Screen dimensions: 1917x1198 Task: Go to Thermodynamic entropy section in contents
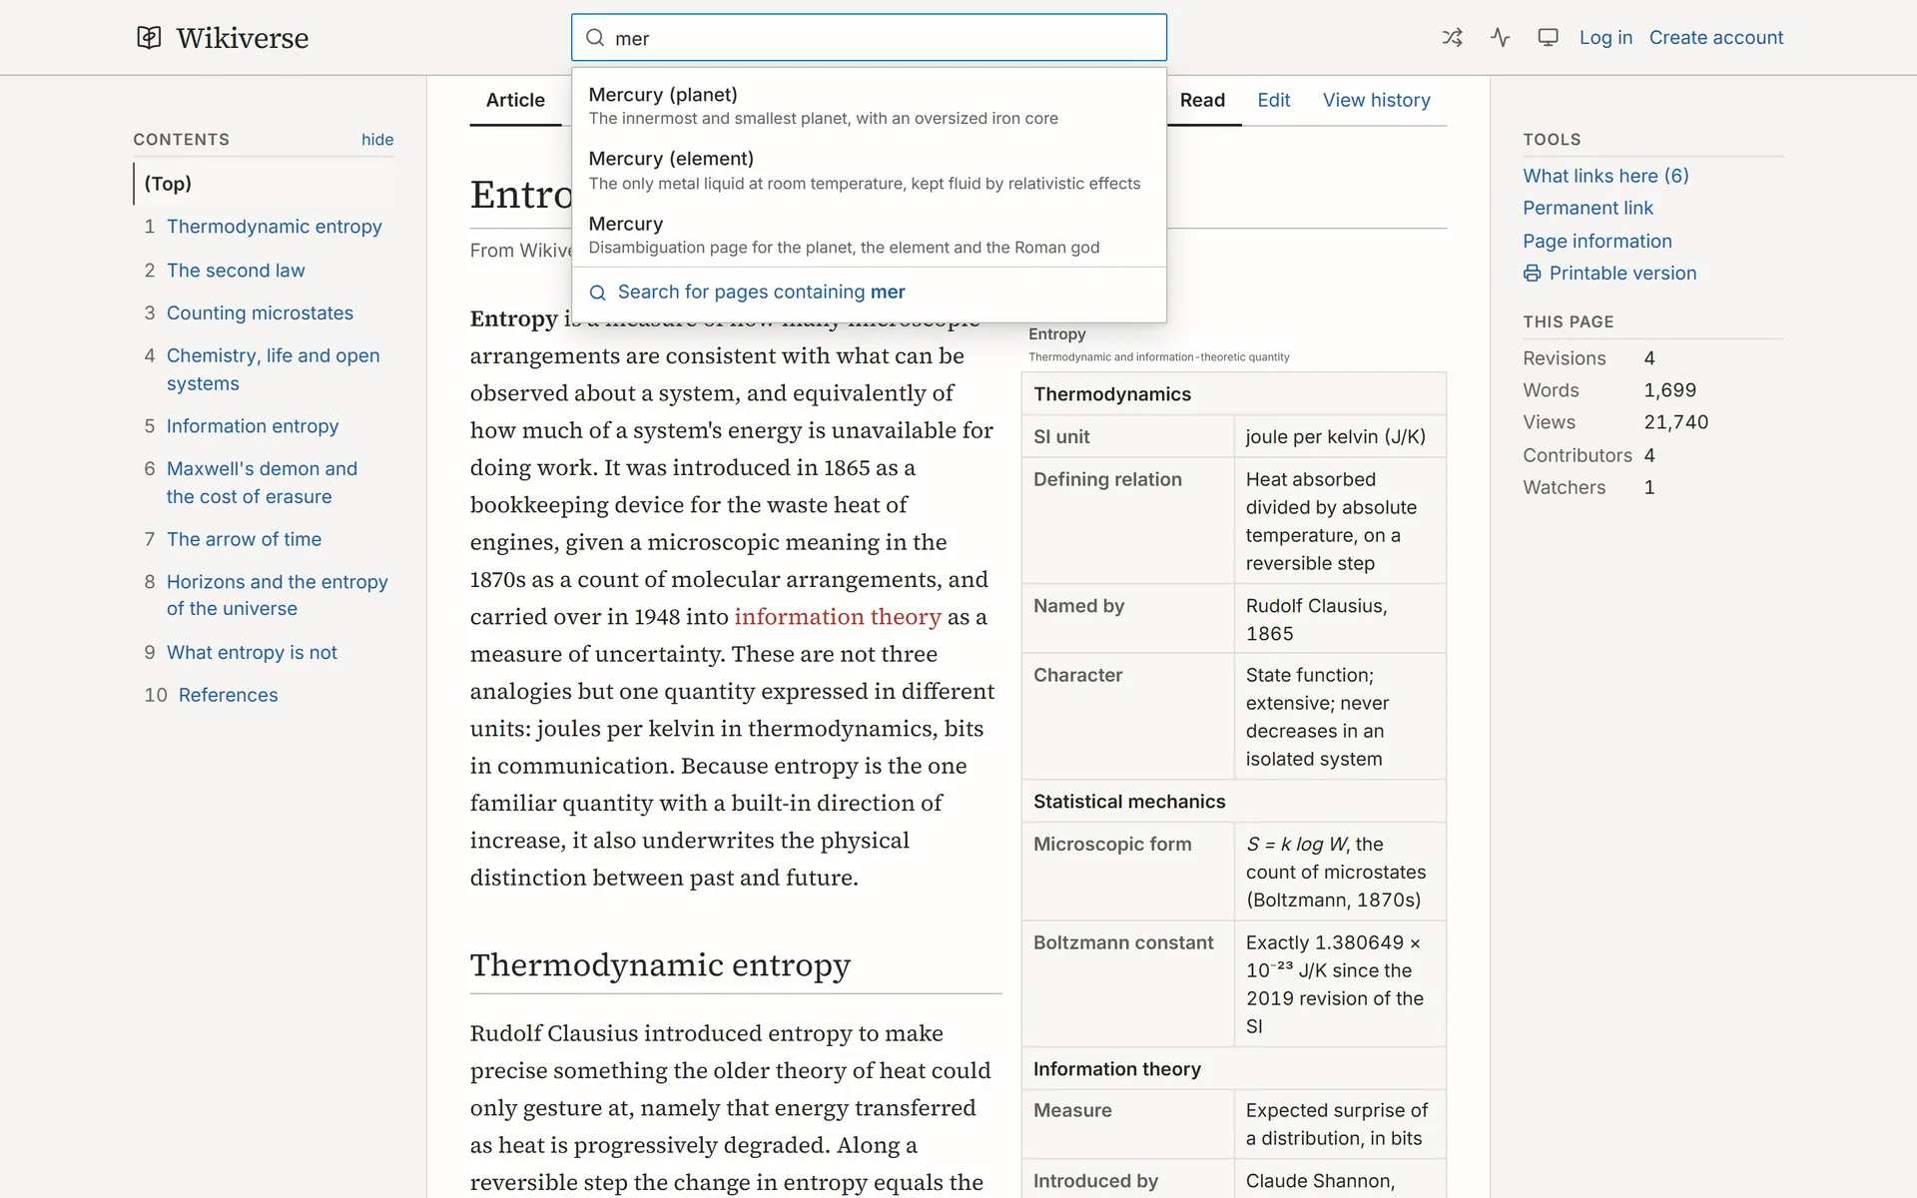(x=274, y=227)
